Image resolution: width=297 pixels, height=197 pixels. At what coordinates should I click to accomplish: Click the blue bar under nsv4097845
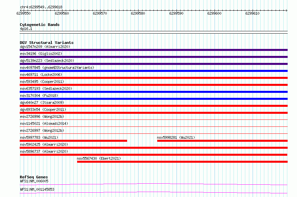[154, 71]
